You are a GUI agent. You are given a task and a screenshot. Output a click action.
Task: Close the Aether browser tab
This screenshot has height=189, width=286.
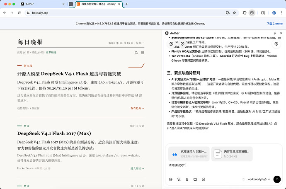[63, 4]
